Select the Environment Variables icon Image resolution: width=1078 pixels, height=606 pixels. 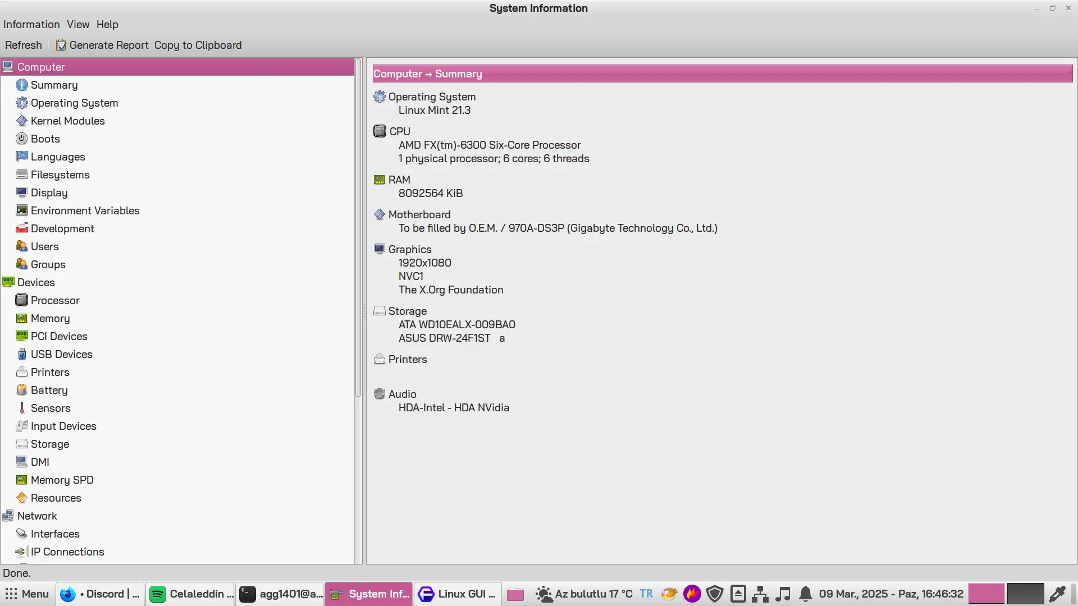coord(22,210)
